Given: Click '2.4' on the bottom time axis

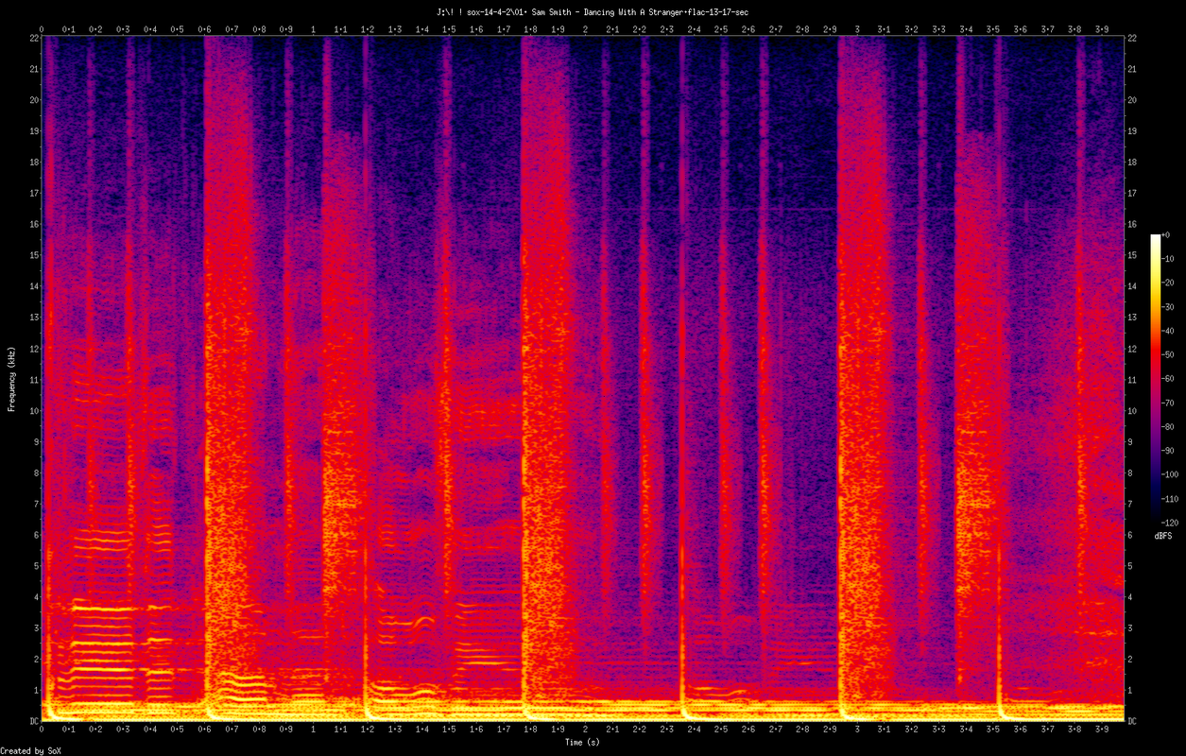Looking at the screenshot, I should [694, 730].
